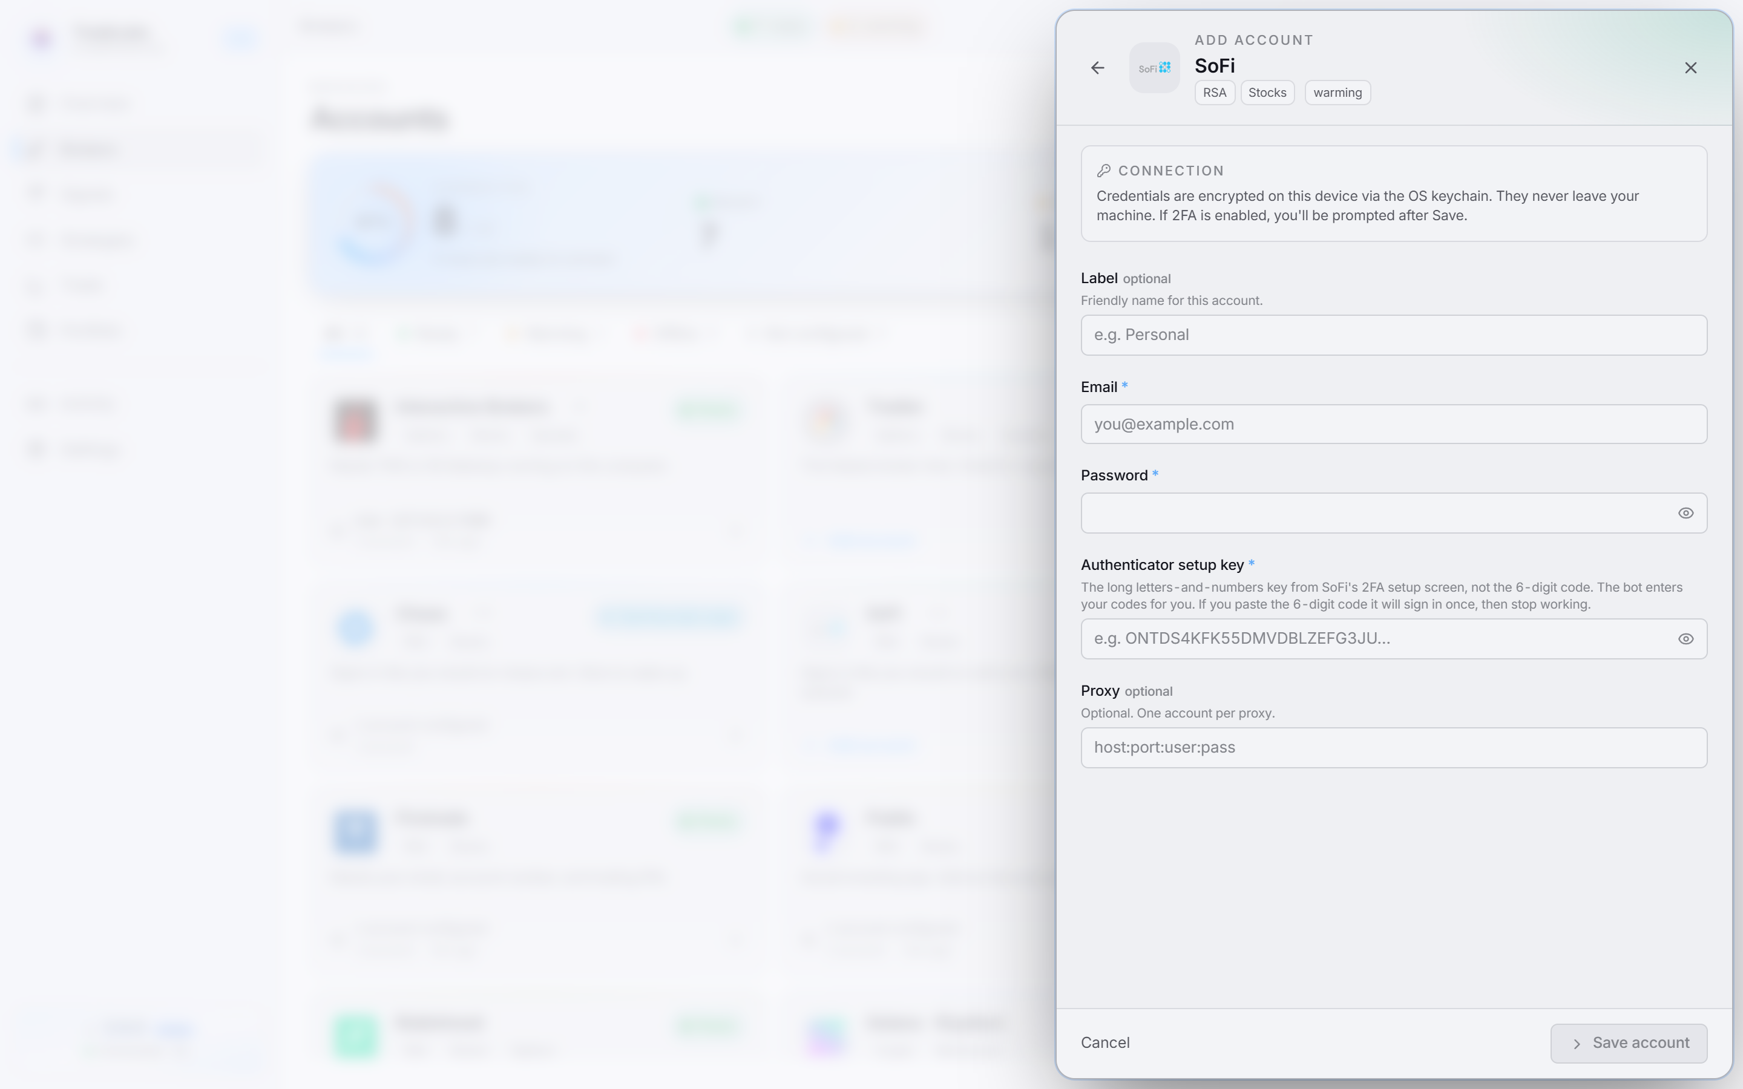
Task: Show the password via its eye icon
Action: [x=1686, y=513]
